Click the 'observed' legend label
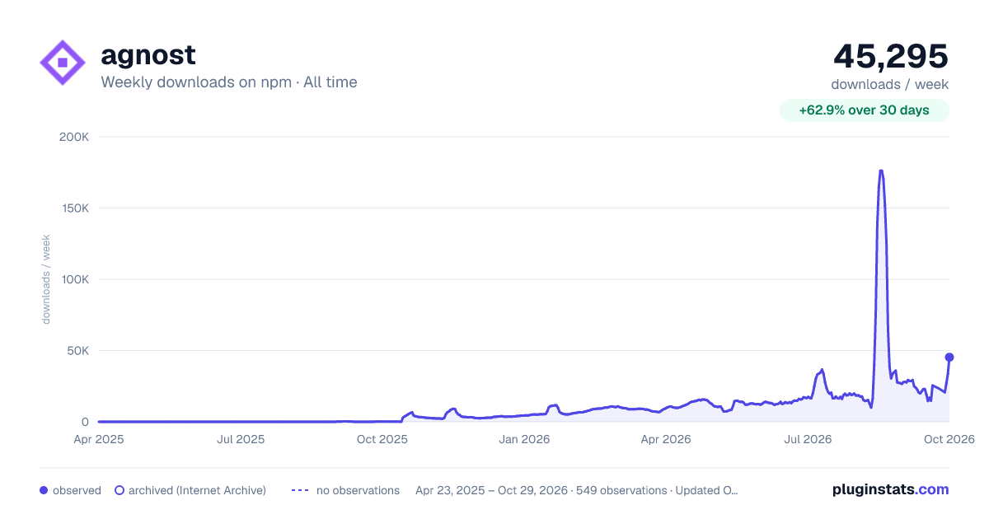The height and width of the screenshot is (519, 989). point(77,490)
